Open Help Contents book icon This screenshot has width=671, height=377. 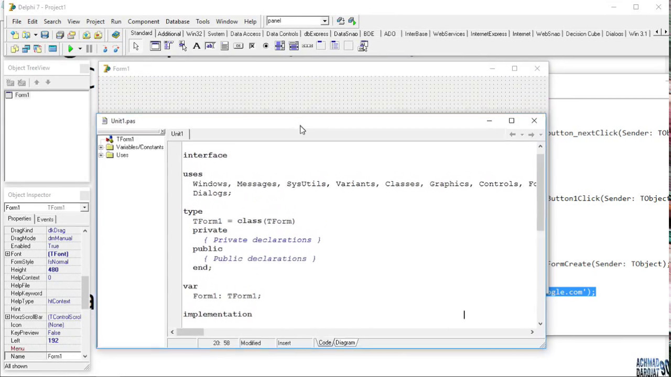(116, 35)
